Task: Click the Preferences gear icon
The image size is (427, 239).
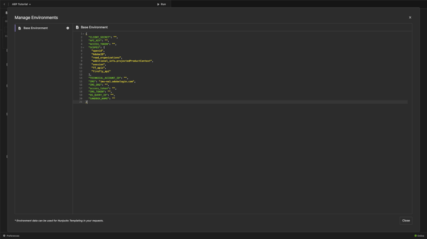Action: [x=4, y=236]
